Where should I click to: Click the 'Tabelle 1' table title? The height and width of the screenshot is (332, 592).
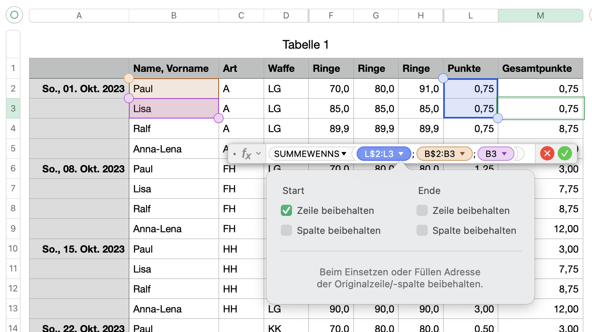pyautogui.click(x=306, y=45)
